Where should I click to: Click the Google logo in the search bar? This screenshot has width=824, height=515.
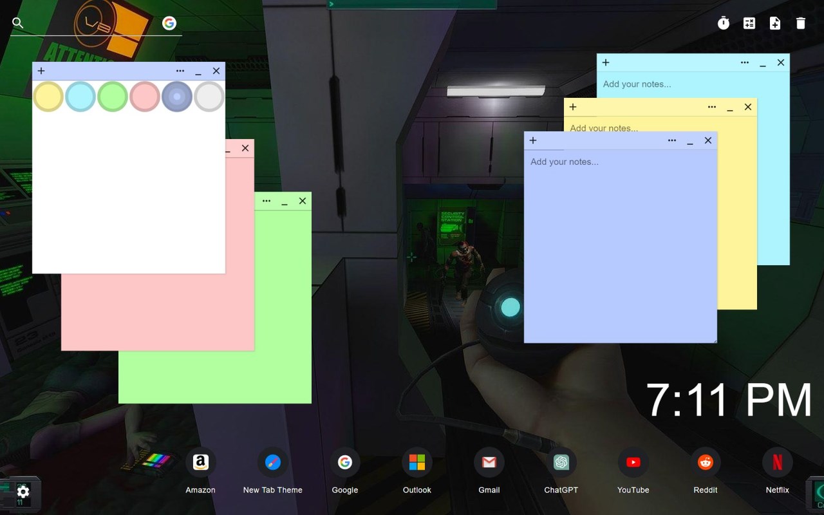click(169, 23)
